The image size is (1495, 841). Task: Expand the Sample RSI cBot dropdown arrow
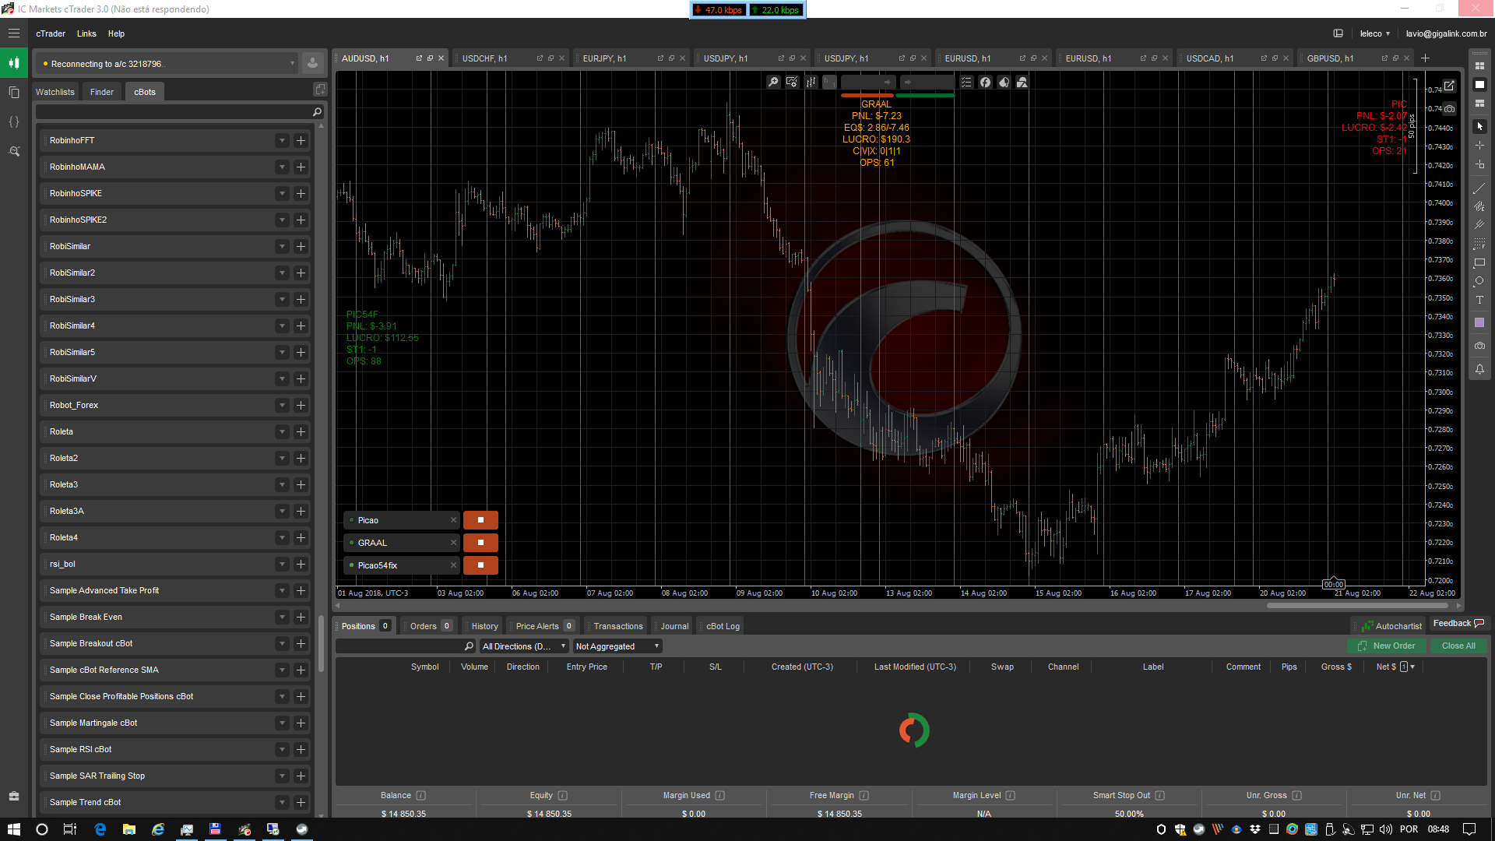(x=282, y=750)
